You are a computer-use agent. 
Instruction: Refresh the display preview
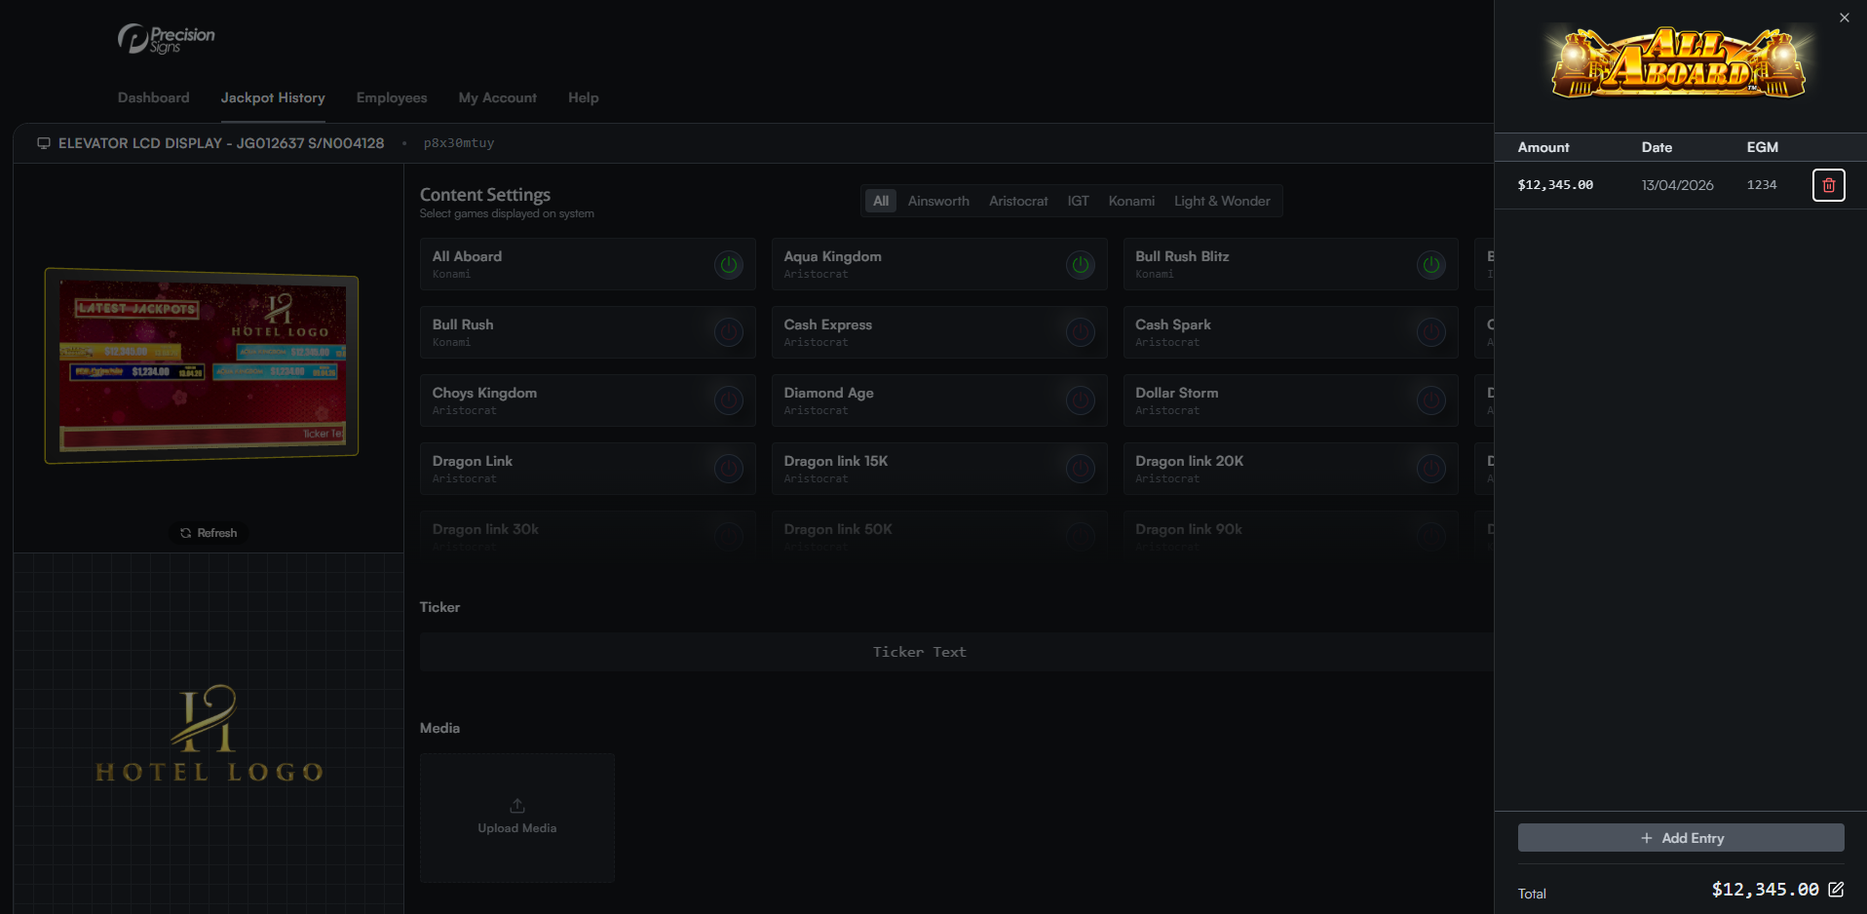click(209, 533)
